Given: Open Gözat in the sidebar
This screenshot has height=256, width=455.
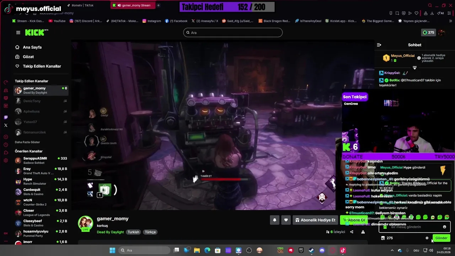Looking at the screenshot, I should [28, 57].
